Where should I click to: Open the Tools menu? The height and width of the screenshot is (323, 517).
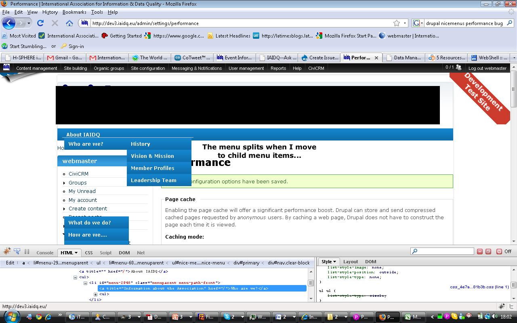pyautogui.click(x=97, y=12)
